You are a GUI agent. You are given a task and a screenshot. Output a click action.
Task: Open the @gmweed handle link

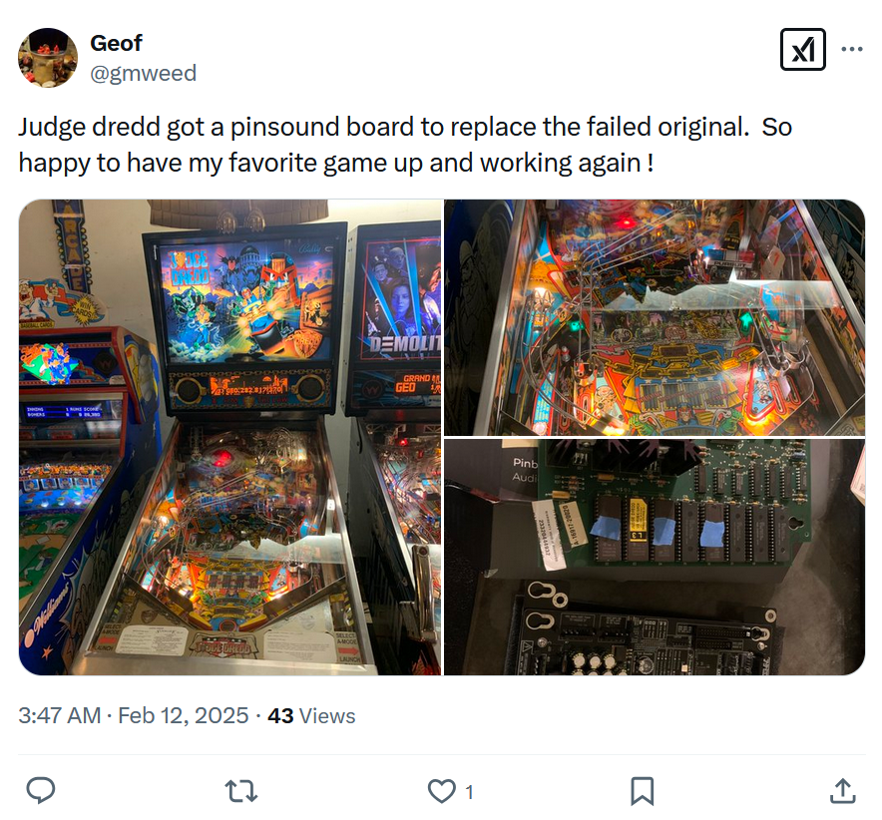(144, 73)
